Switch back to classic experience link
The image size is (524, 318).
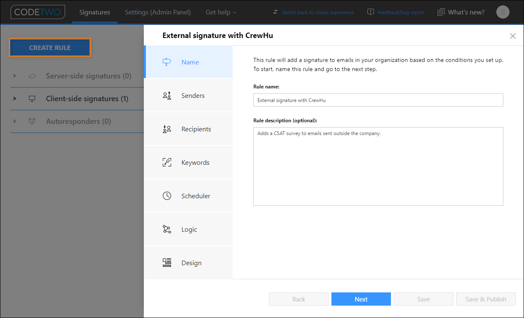(x=318, y=12)
